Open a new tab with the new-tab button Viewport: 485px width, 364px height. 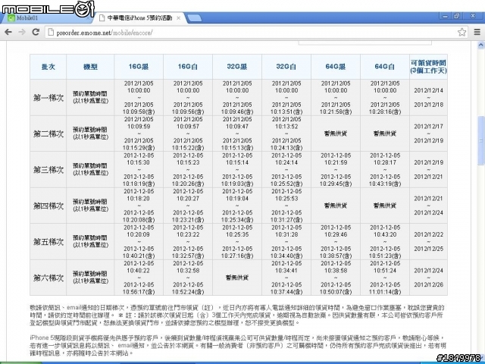pyautogui.click(x=194, y=18)
